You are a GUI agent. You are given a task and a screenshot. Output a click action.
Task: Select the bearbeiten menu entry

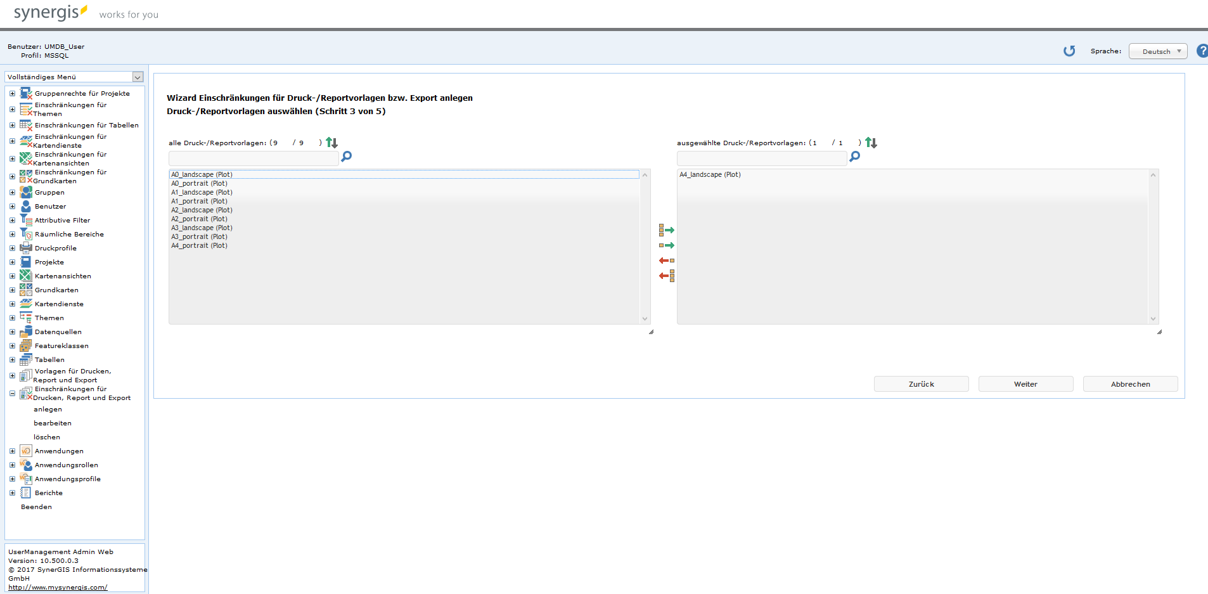tap(53, 423)
